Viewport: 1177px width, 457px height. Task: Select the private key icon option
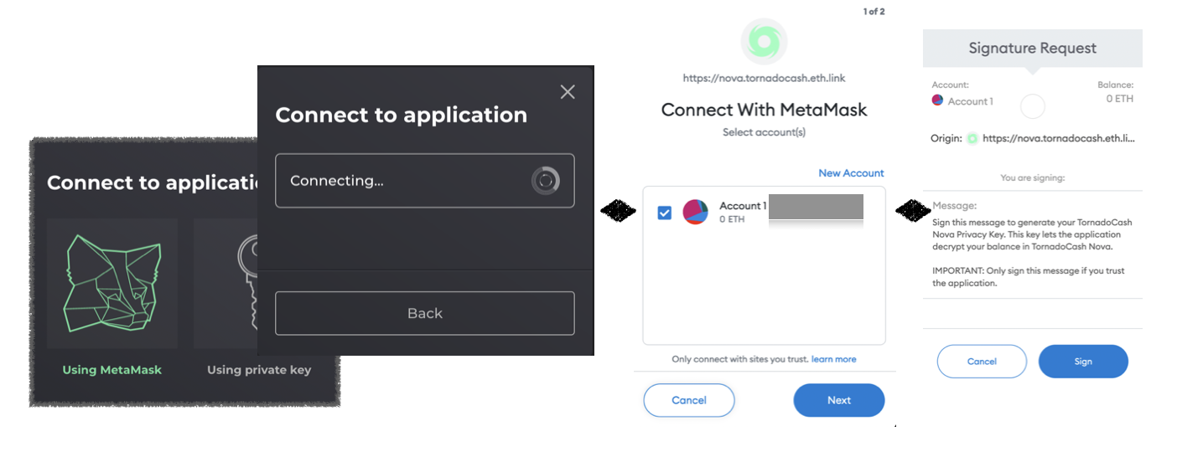click(226, 283)
